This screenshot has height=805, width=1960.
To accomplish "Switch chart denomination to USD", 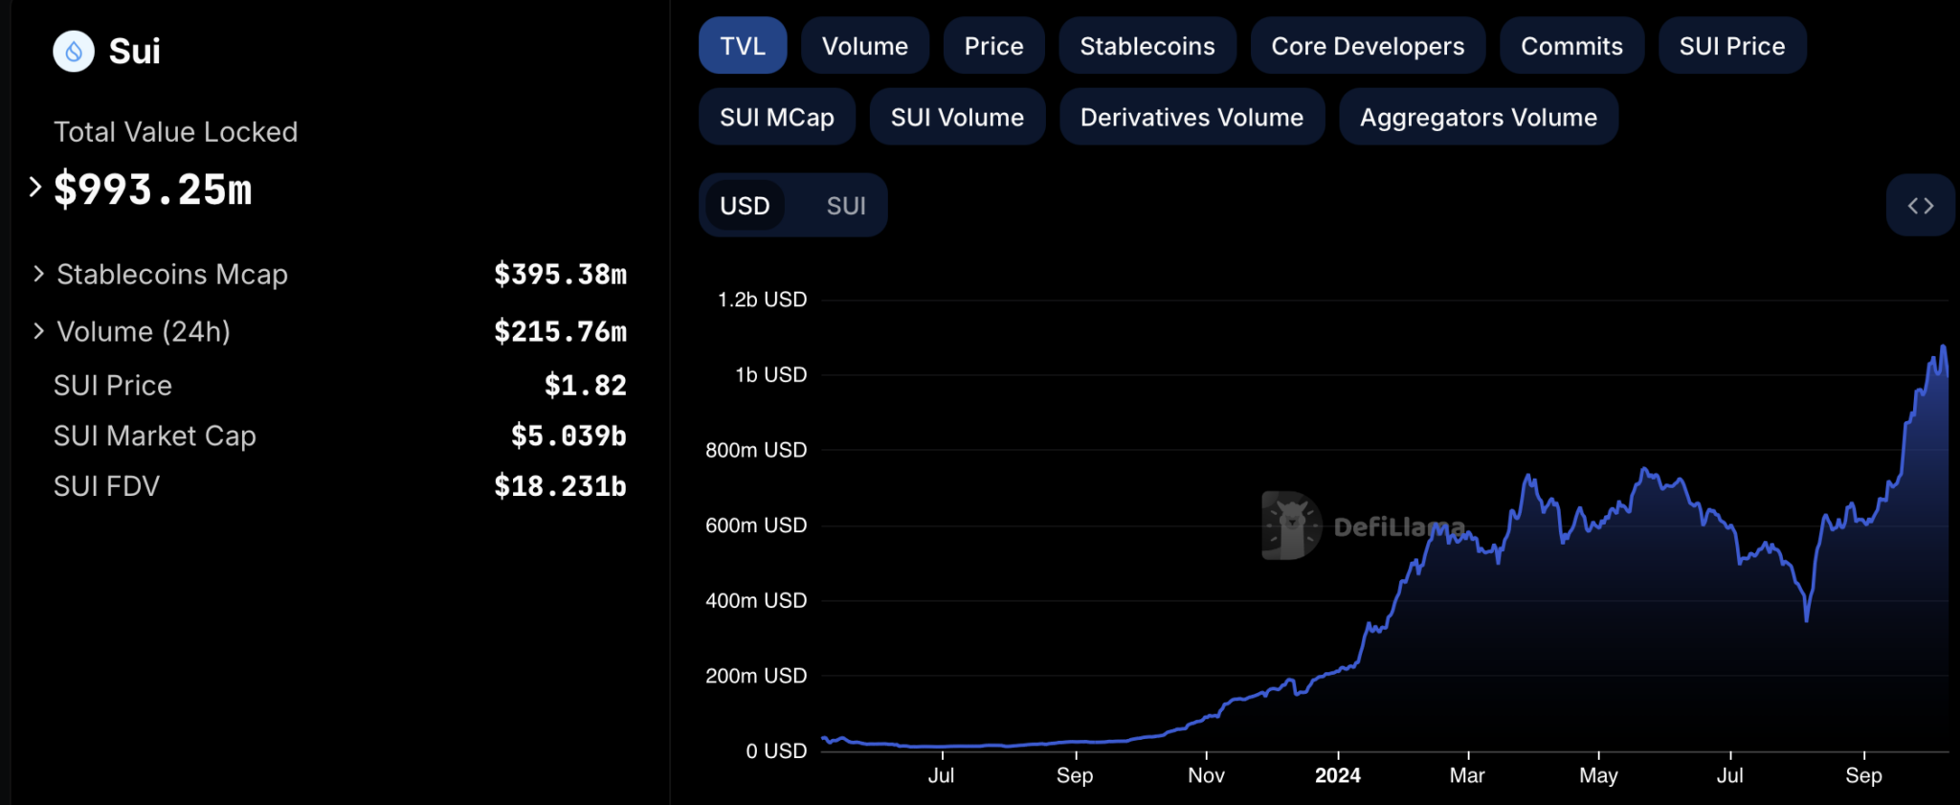I will [745, 206].
